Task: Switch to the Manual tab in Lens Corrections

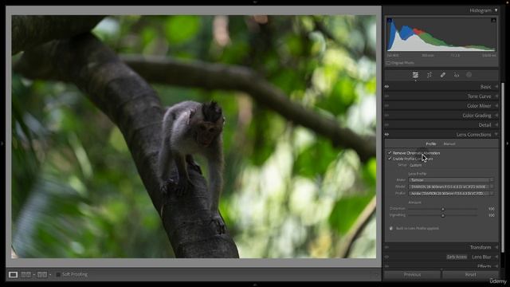Action: pyautogui.click(x=449, y=143)
